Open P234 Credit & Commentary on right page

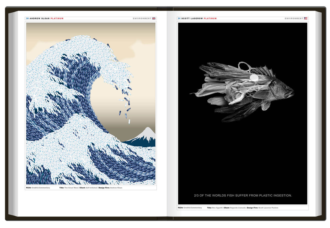point(190,208)
